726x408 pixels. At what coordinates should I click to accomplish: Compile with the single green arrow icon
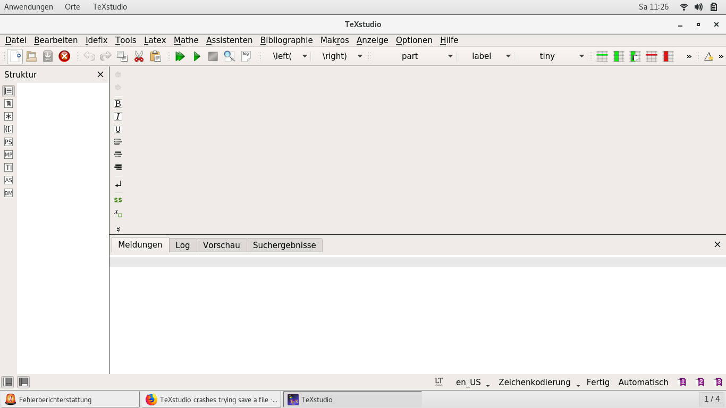point(197,56)
